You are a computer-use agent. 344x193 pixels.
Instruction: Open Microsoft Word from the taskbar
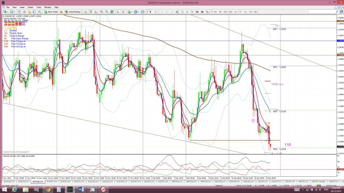click(81, 190)
